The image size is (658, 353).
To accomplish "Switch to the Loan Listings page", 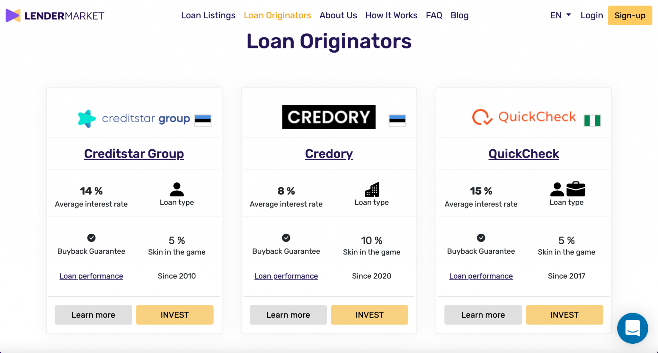I will point(208,15).
